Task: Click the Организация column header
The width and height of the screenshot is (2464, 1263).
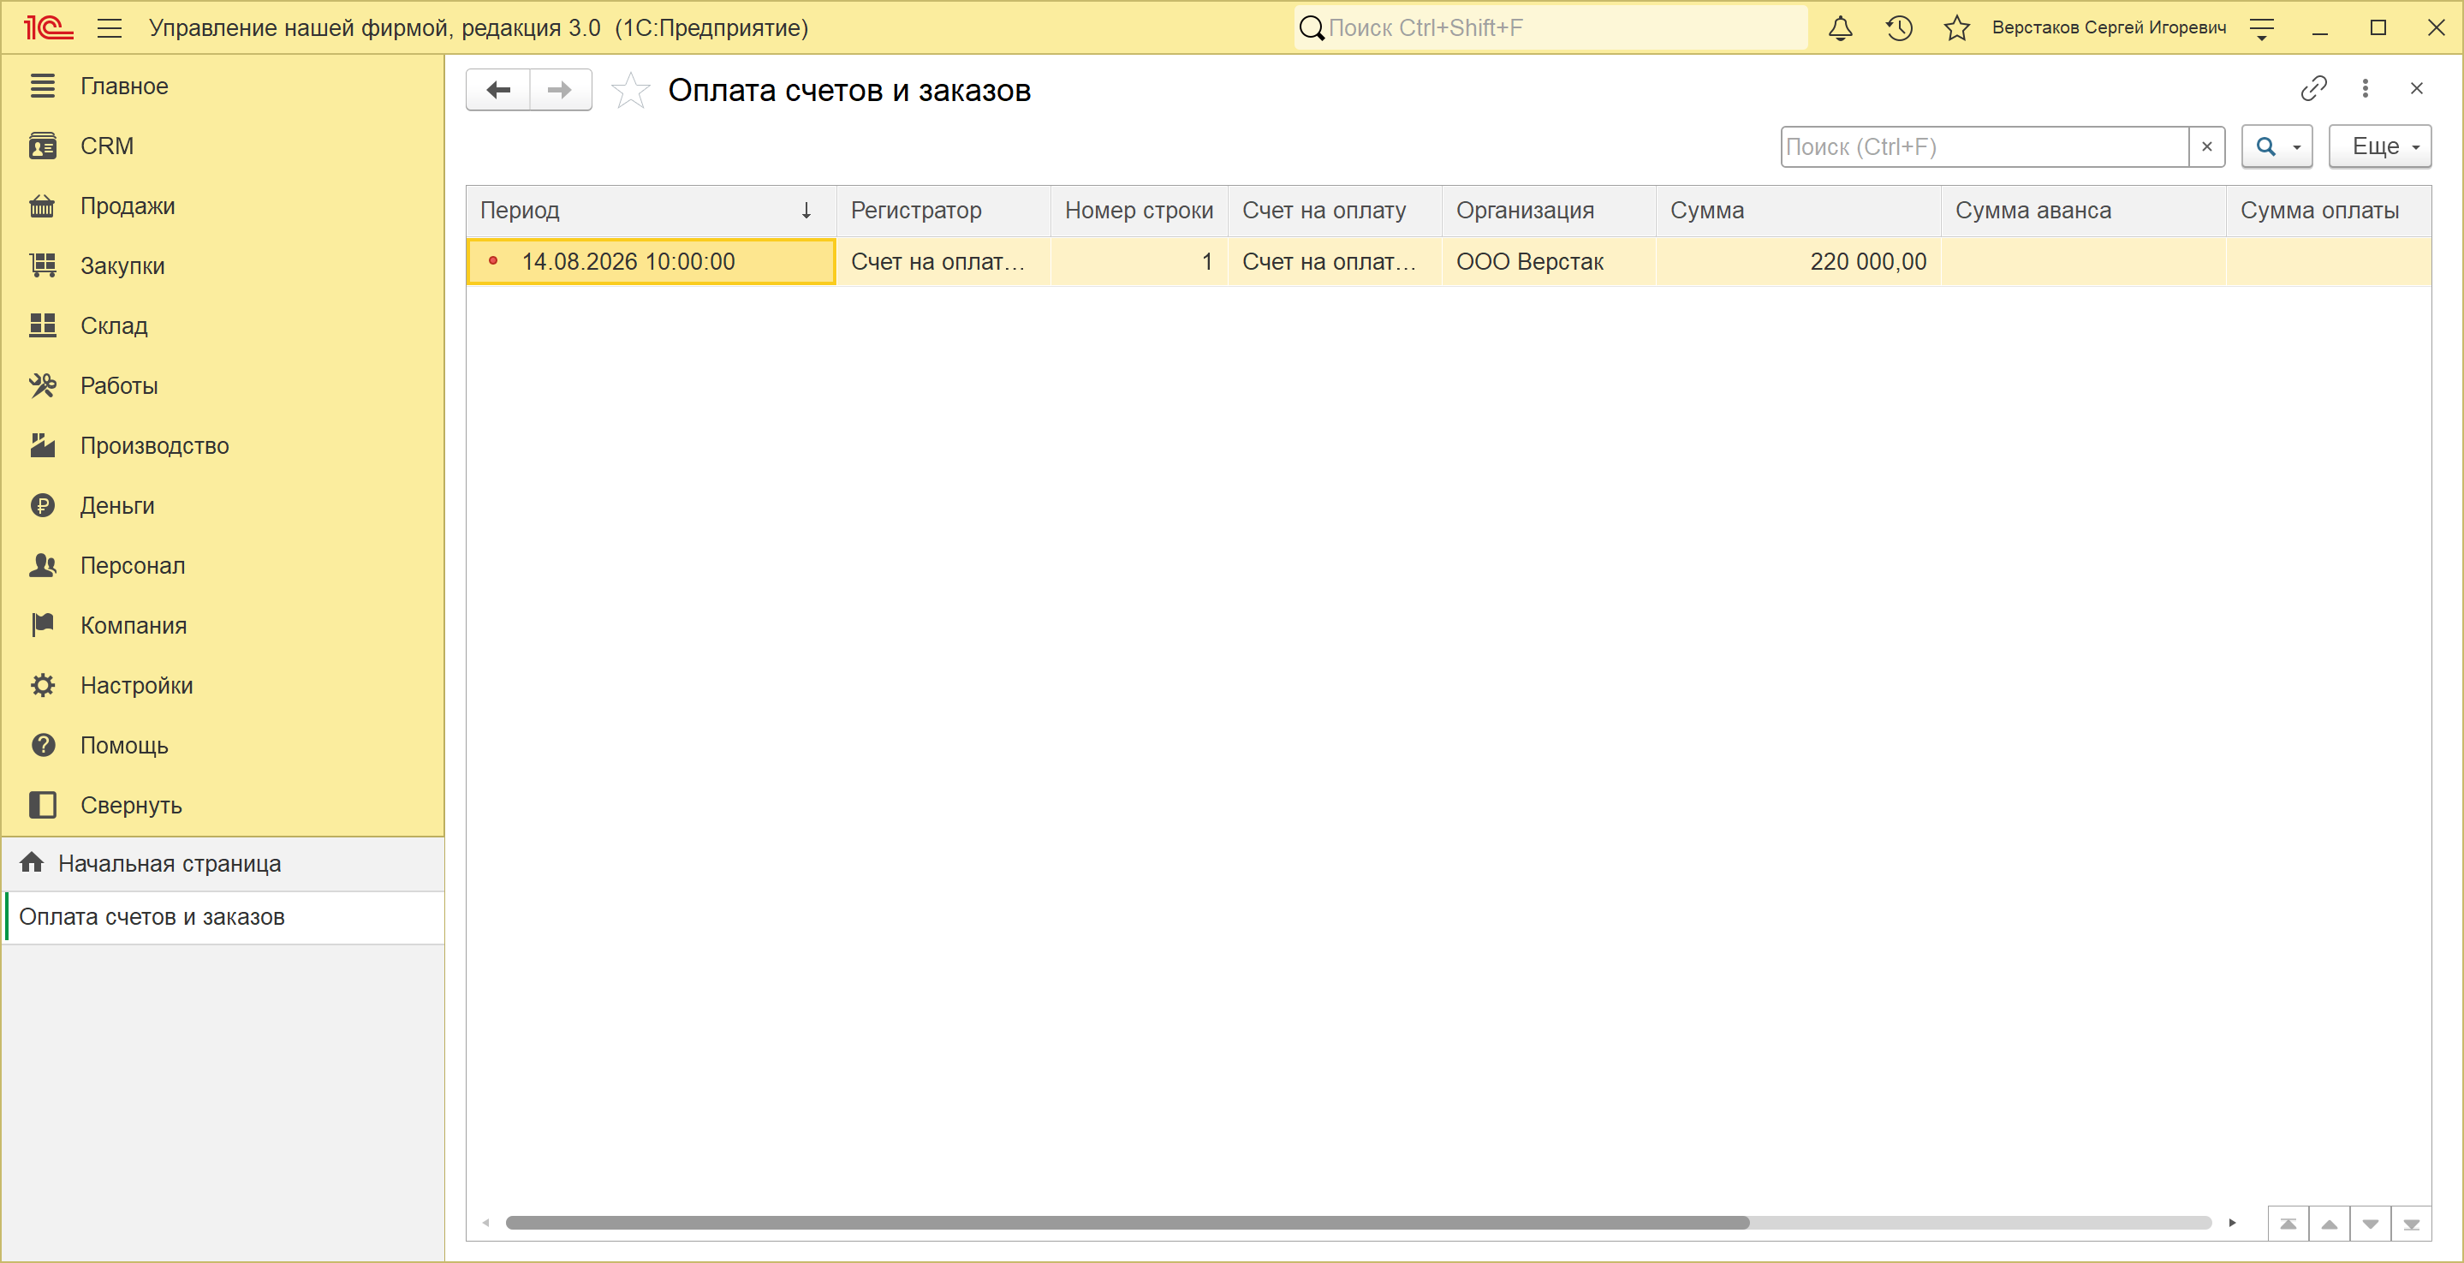Action: pos(1550,211)
